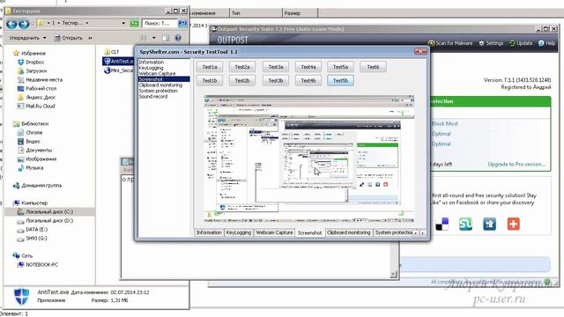Open Домашняя группа in navigation pane
The image size is (564, 317).
pyautogui.click(x=37, y=186)
